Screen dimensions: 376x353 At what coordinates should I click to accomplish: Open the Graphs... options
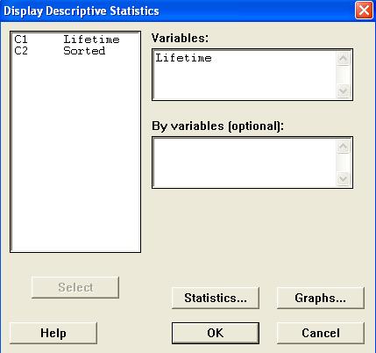click(321, 298)
